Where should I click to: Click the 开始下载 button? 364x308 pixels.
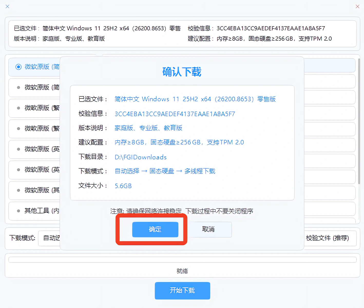[182, 291]
